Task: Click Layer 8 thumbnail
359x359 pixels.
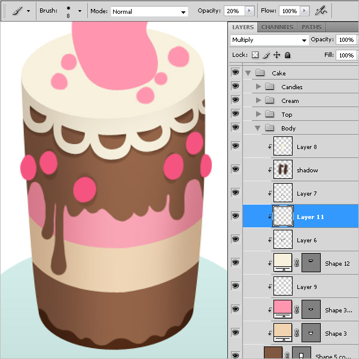Action: tap(283, 146)
